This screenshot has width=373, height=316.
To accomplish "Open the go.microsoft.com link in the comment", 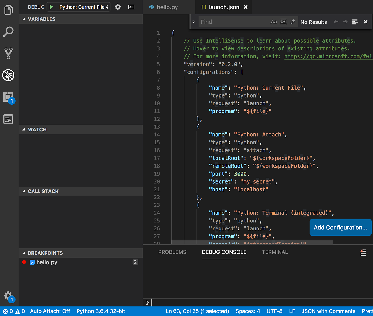I will 328,56.
